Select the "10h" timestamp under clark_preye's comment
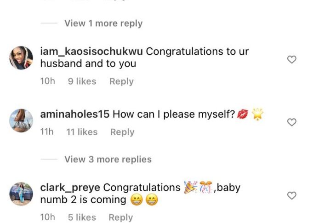This screenshot has height=223, width=313. click(48, 217)
